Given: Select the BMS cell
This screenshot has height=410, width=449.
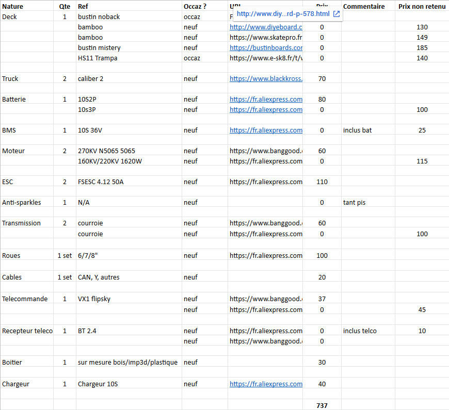Looking at the screenshot, I should pyautogui.click(x=27, y=130).
